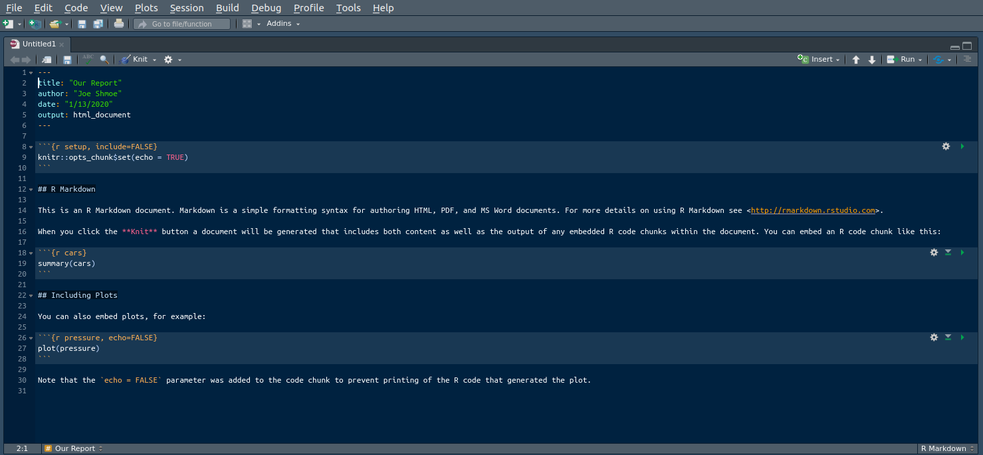Save current document from main toolbar
The height and width of the screenshot is (455, 983).
click(x=82, y=24)
